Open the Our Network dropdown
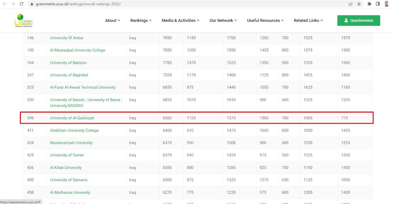This screenshot has width=394, height=204. [223, 20]
